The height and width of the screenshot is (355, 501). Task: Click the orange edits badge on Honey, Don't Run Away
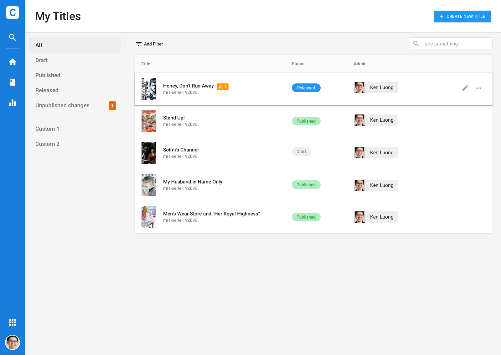pyautogui.click(x=223, y=87)
